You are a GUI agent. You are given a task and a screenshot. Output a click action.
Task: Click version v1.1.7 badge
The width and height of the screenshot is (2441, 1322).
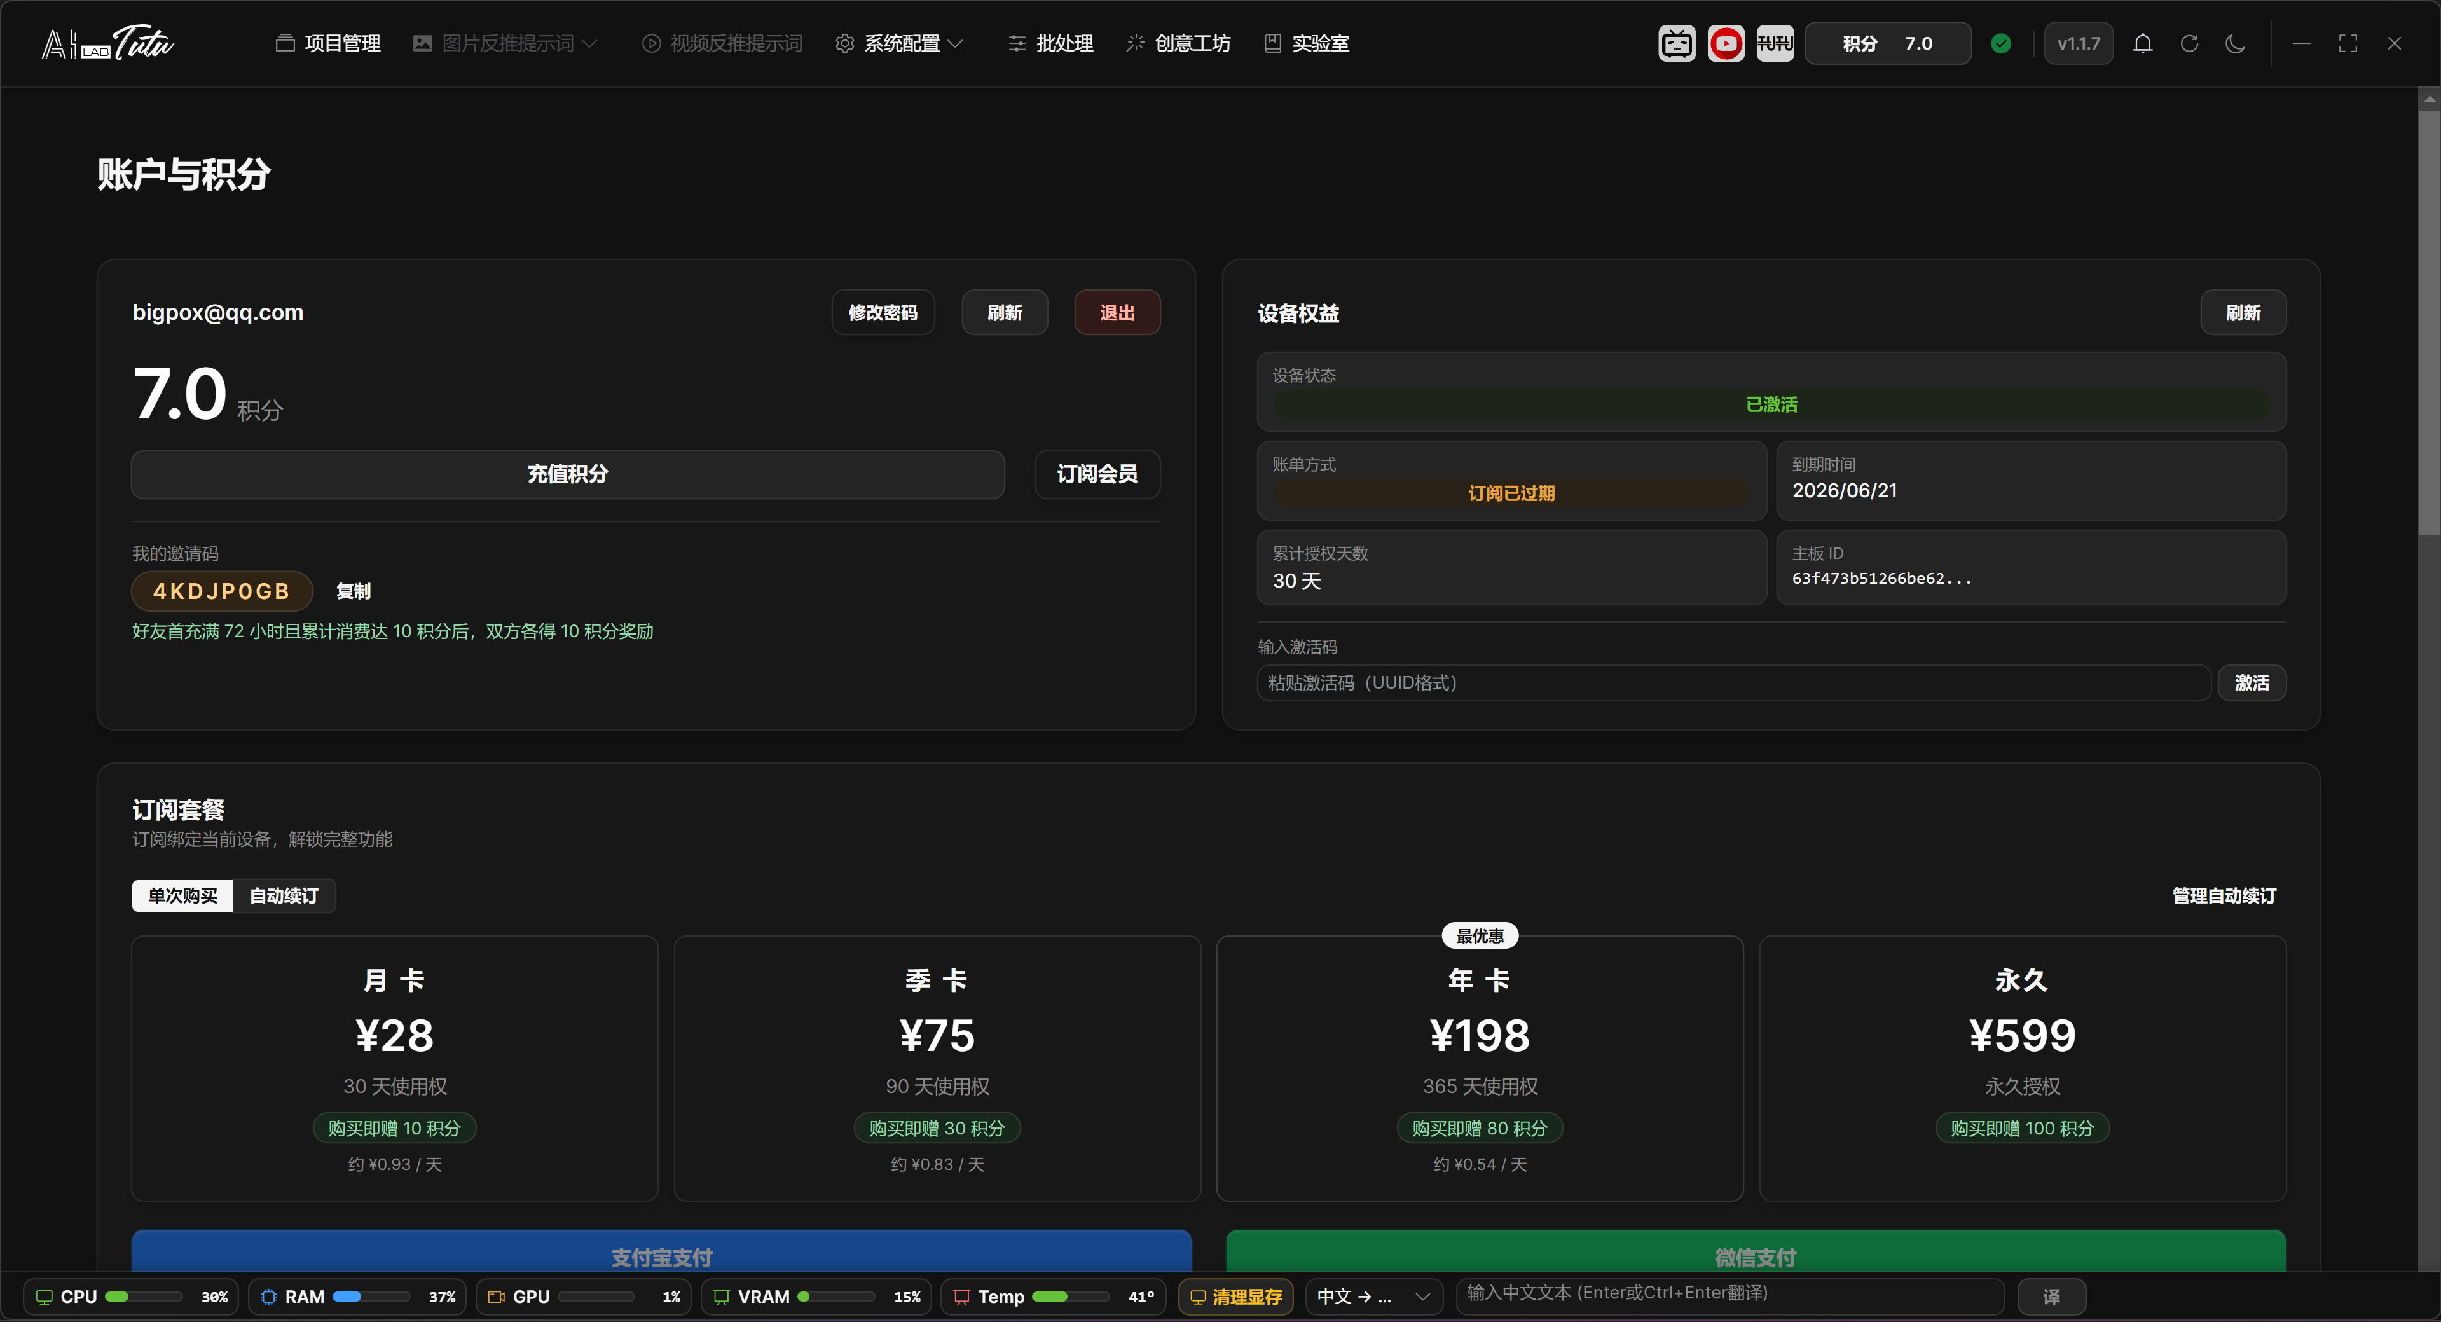pyautogui.click(x=2079, y=44)
